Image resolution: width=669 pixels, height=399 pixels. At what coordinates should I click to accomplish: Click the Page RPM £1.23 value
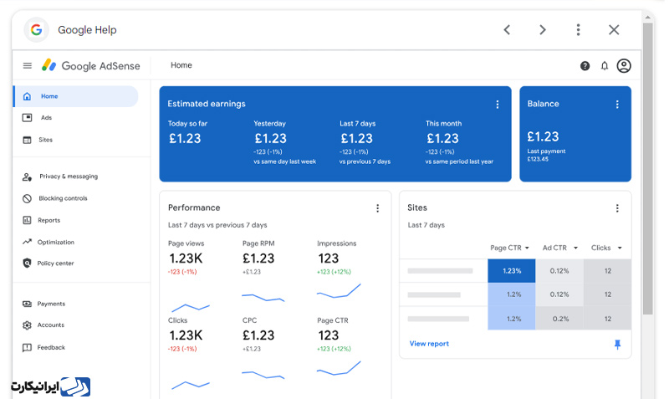pos(258,258)
